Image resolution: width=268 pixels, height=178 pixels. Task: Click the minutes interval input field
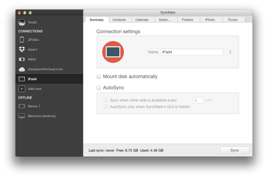coord(198,101)
